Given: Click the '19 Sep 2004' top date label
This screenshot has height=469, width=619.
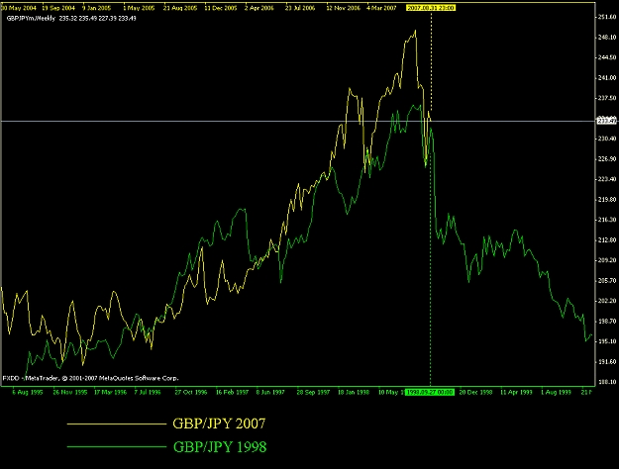Looking at the screenshot, I should (x=58, y=8).
